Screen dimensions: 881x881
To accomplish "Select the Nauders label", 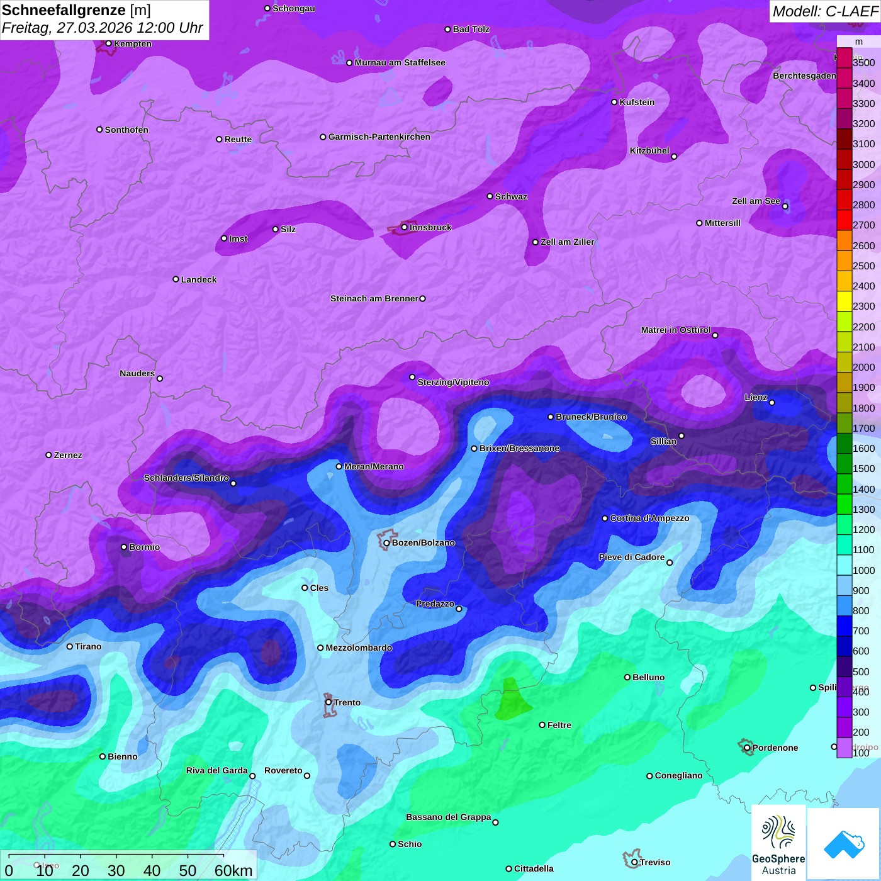I will [x=137, y=373].
